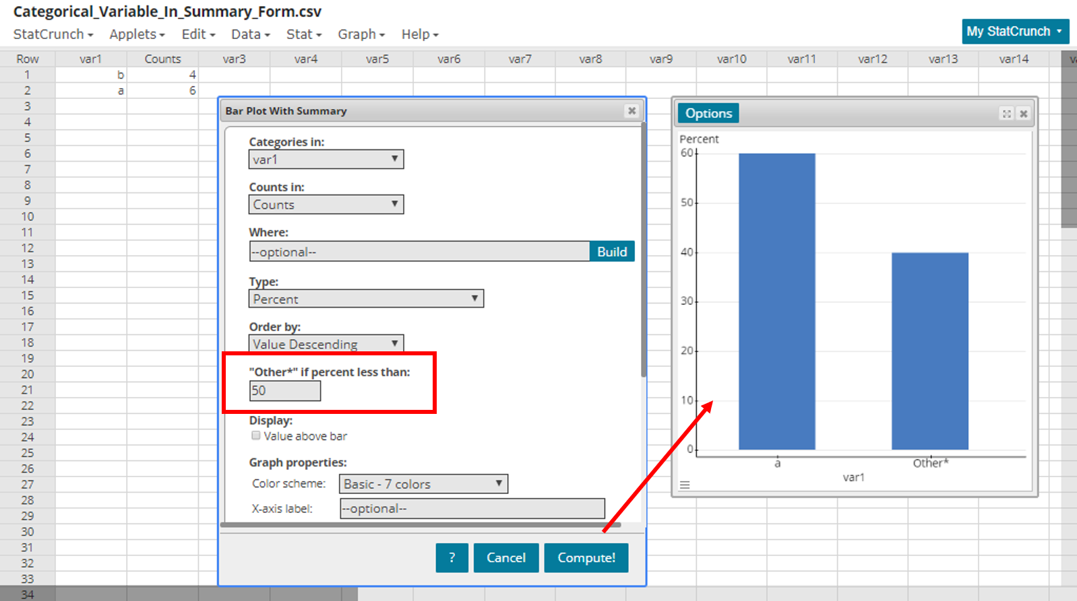Change Order by Value Descending dropdown
The width and height of the screenshot is (1077, 601).
coord(326,344)
